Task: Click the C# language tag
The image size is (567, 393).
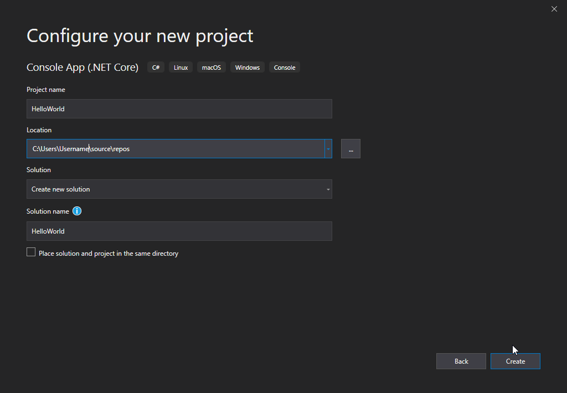Action: (x=156, y=68)
